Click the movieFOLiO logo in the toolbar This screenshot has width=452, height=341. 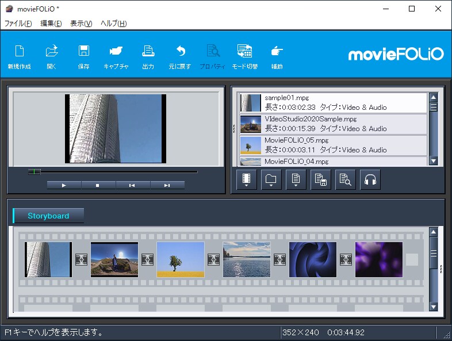point(396,54)
